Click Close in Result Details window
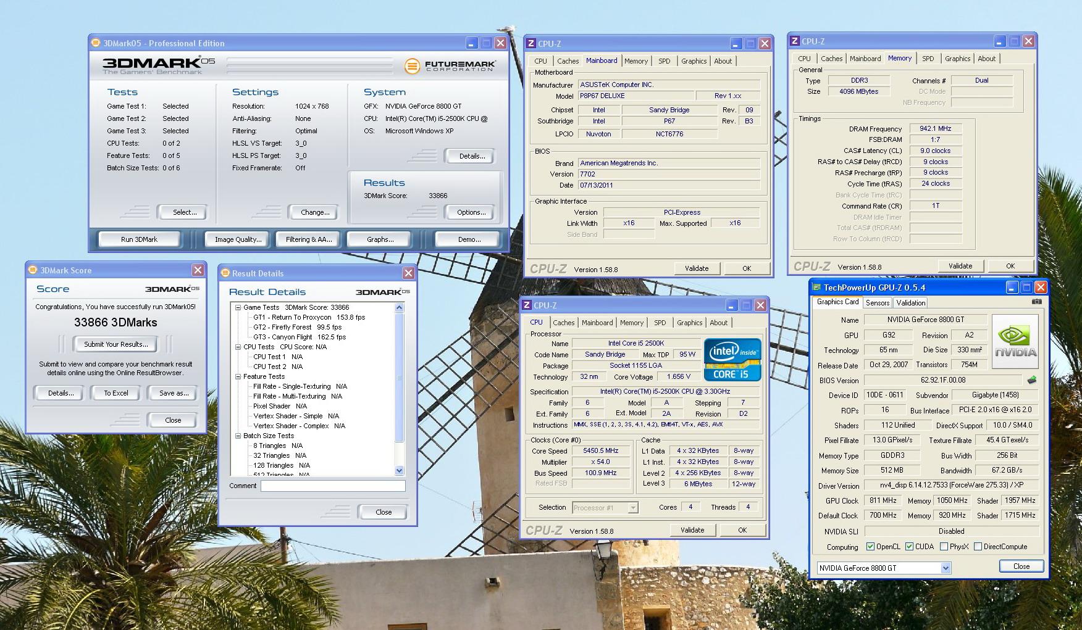This screenshot has height=630, width=1082. click(384, 512)
